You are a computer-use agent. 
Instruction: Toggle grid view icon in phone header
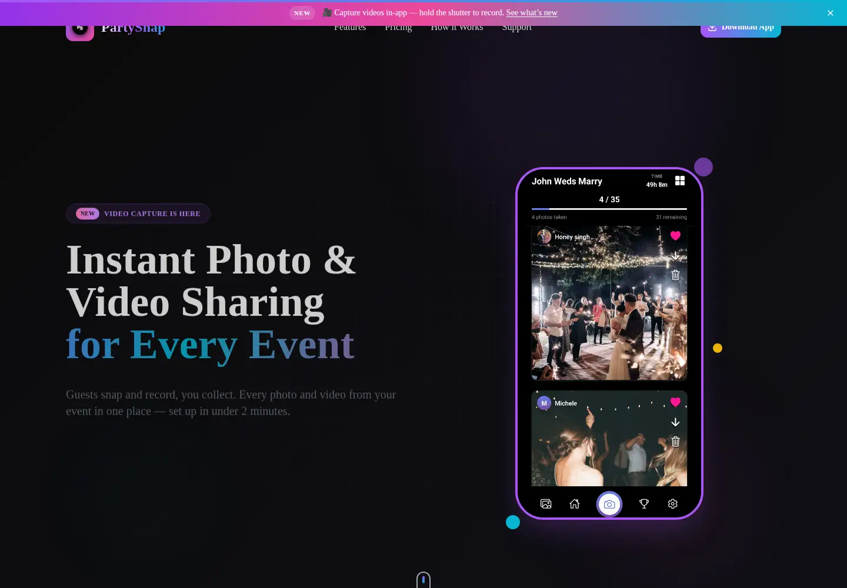pyautogui.click(x=680, y=181)
